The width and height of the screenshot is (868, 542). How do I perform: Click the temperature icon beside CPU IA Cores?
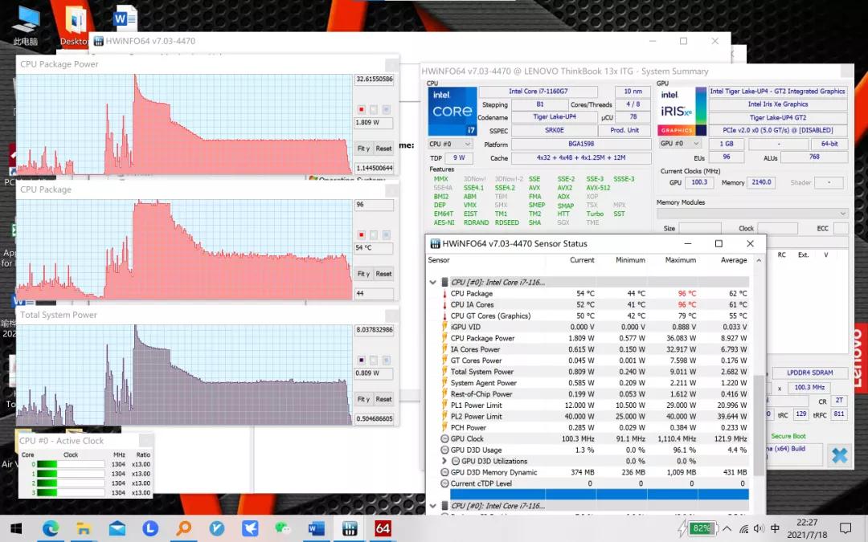pyautogui.click(x=443, y=304)
